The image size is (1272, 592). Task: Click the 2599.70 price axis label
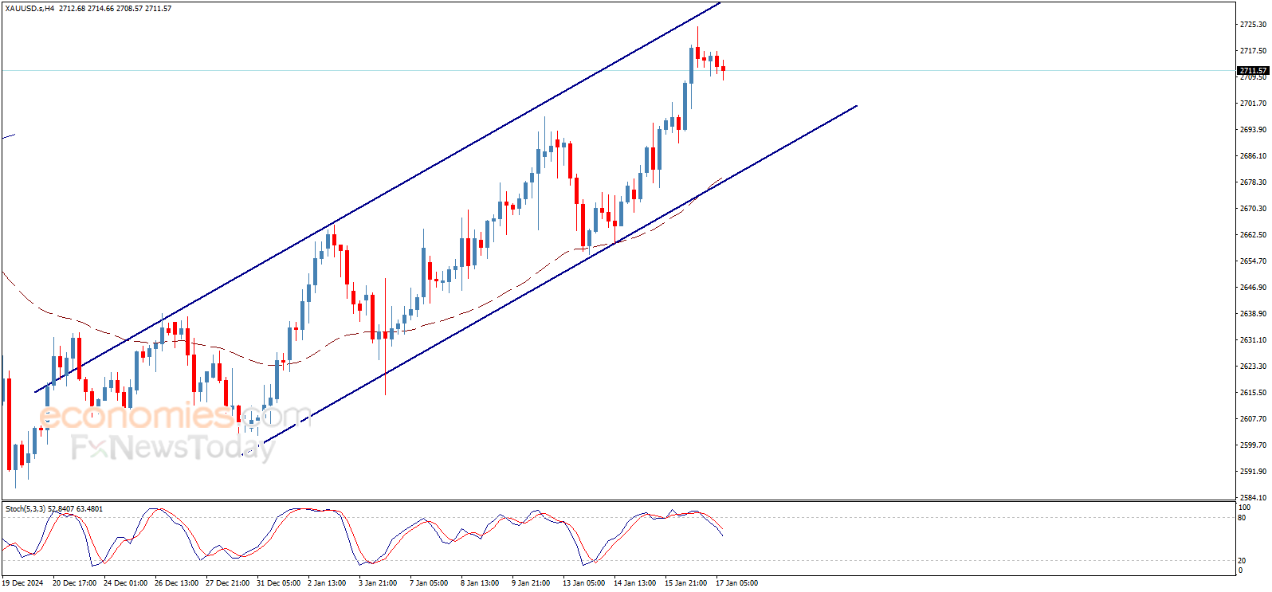1253,445
